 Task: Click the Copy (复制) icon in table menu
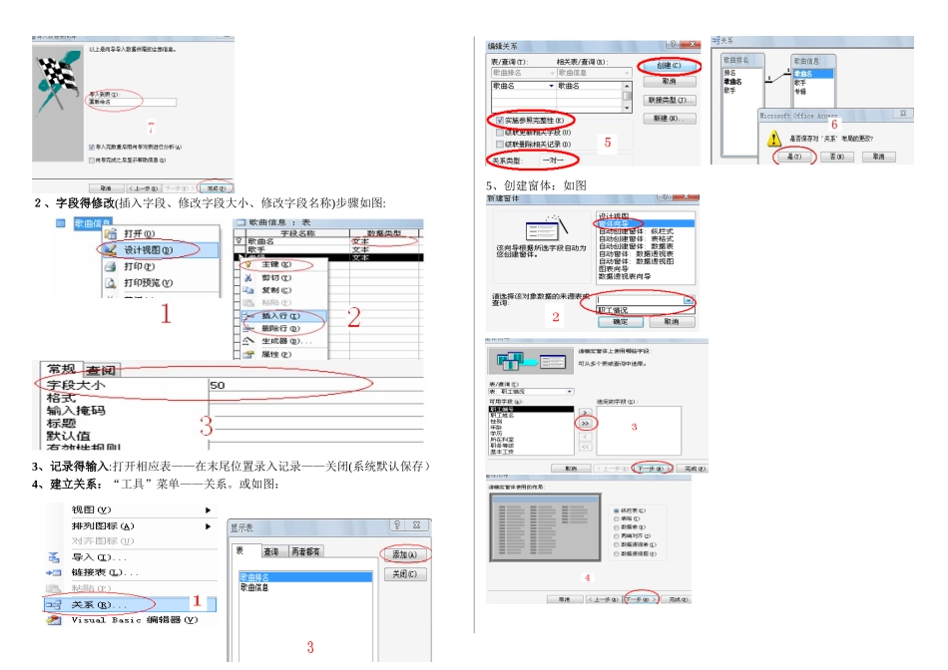click(x=248, y=290)
